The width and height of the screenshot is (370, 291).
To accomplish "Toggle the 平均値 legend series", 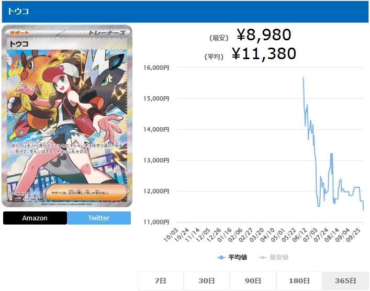I will point(232,258).
